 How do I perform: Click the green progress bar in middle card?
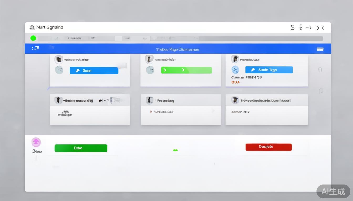point(186,70)
